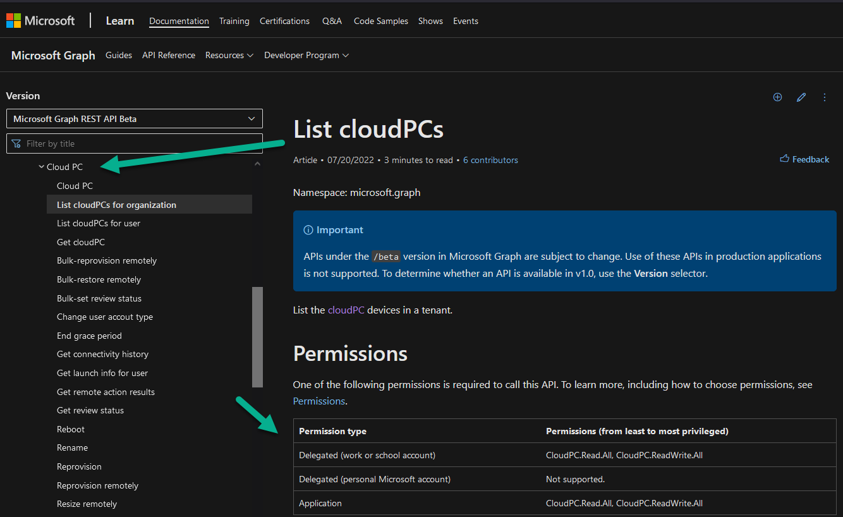Follow the cloudPC link
This screenshot has height=517, width=843.
(x=346, y=310)
